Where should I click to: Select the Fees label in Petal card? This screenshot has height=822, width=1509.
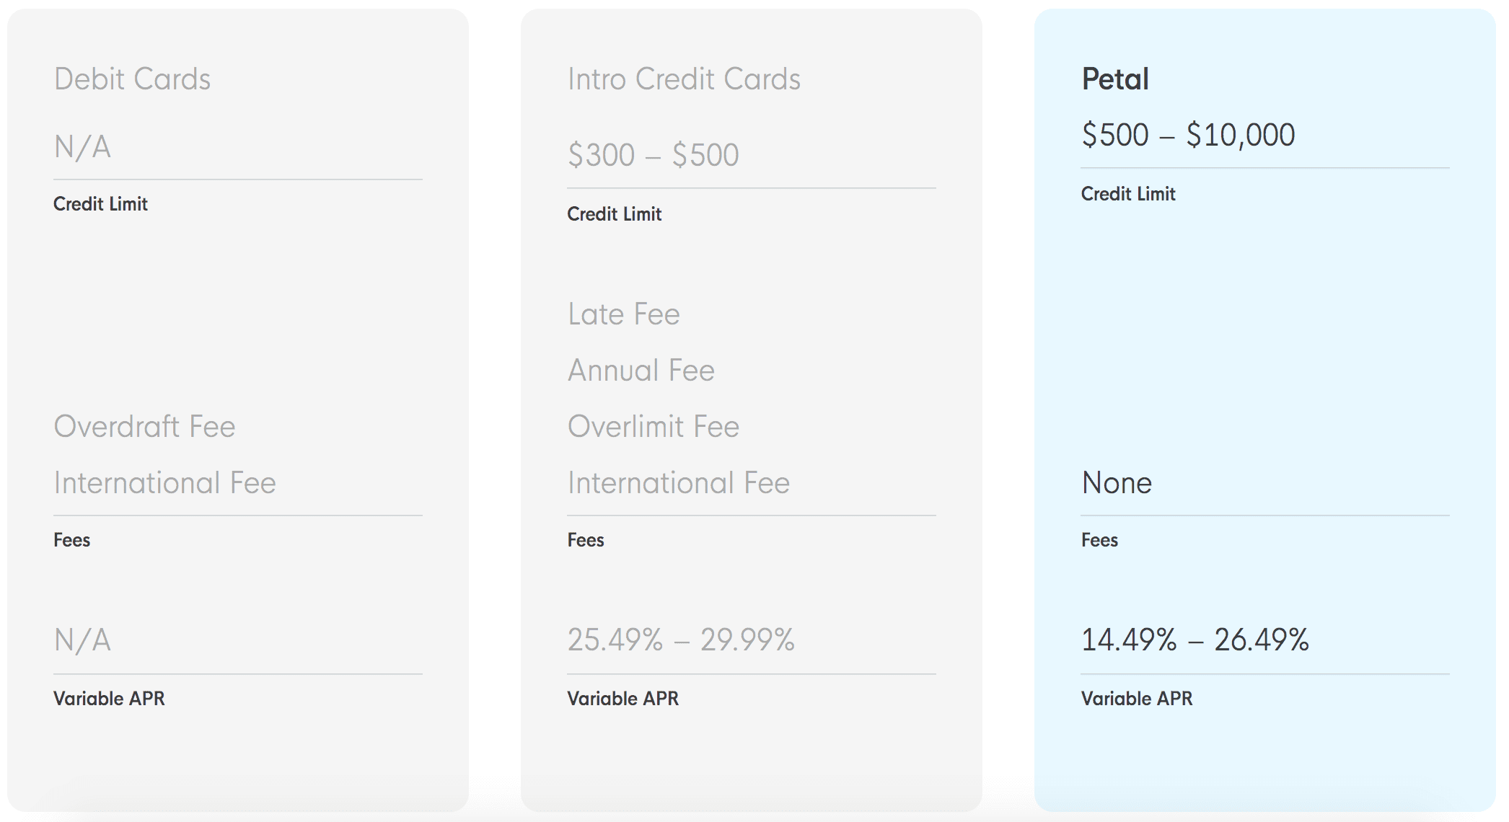click(x=1099, y=539)
